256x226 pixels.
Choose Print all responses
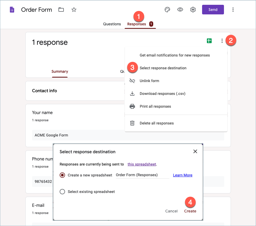click(176, 106)
